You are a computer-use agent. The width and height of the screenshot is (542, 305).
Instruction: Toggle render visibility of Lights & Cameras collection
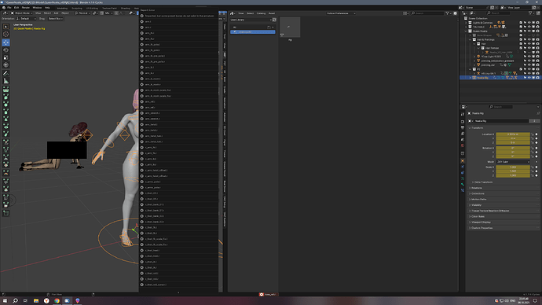click(x=537, y=23)
